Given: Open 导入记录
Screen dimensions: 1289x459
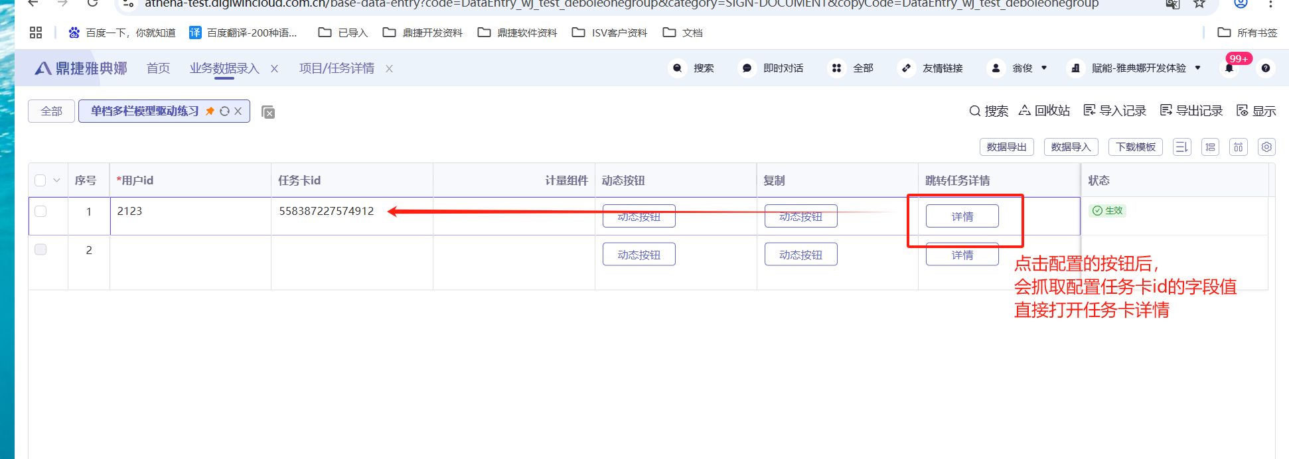Looking at the screenshot, I should click(x=1114, y=111).
